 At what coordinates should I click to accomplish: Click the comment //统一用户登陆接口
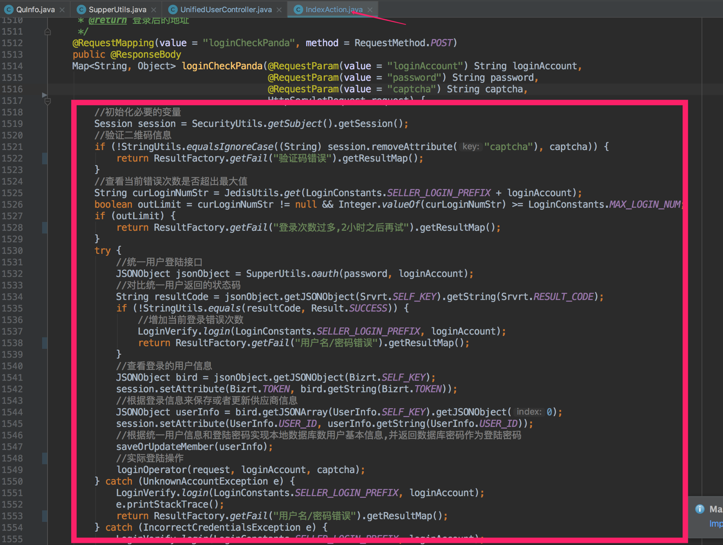[x=159, y=262]
